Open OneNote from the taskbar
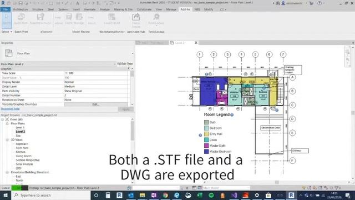 (x=154, y=195)
